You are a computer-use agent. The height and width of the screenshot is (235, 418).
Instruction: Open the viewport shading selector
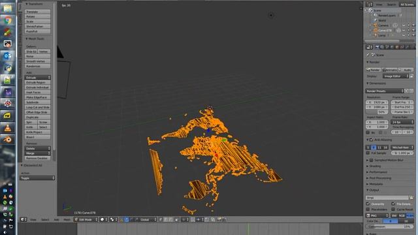pyautogui.click(x=104, y=219)
